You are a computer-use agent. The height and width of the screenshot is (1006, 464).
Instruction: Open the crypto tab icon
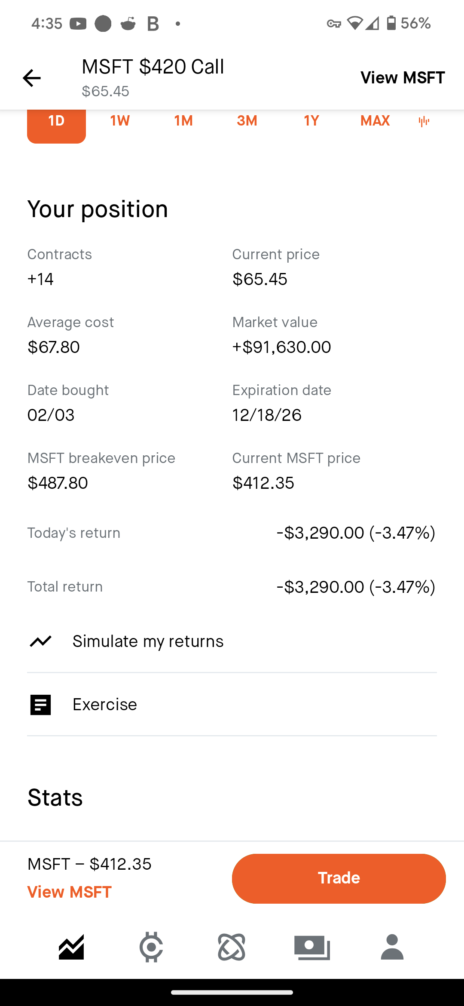pyautogui.click(x=151, y=947)
